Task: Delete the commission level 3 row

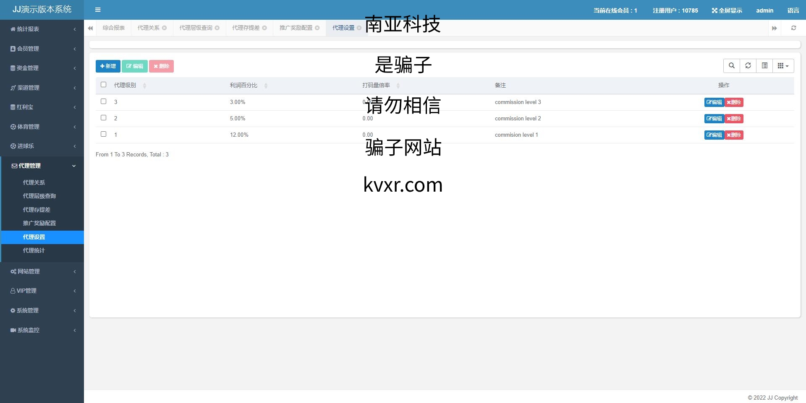Action: pyautogui.click(x=734, y=102)
